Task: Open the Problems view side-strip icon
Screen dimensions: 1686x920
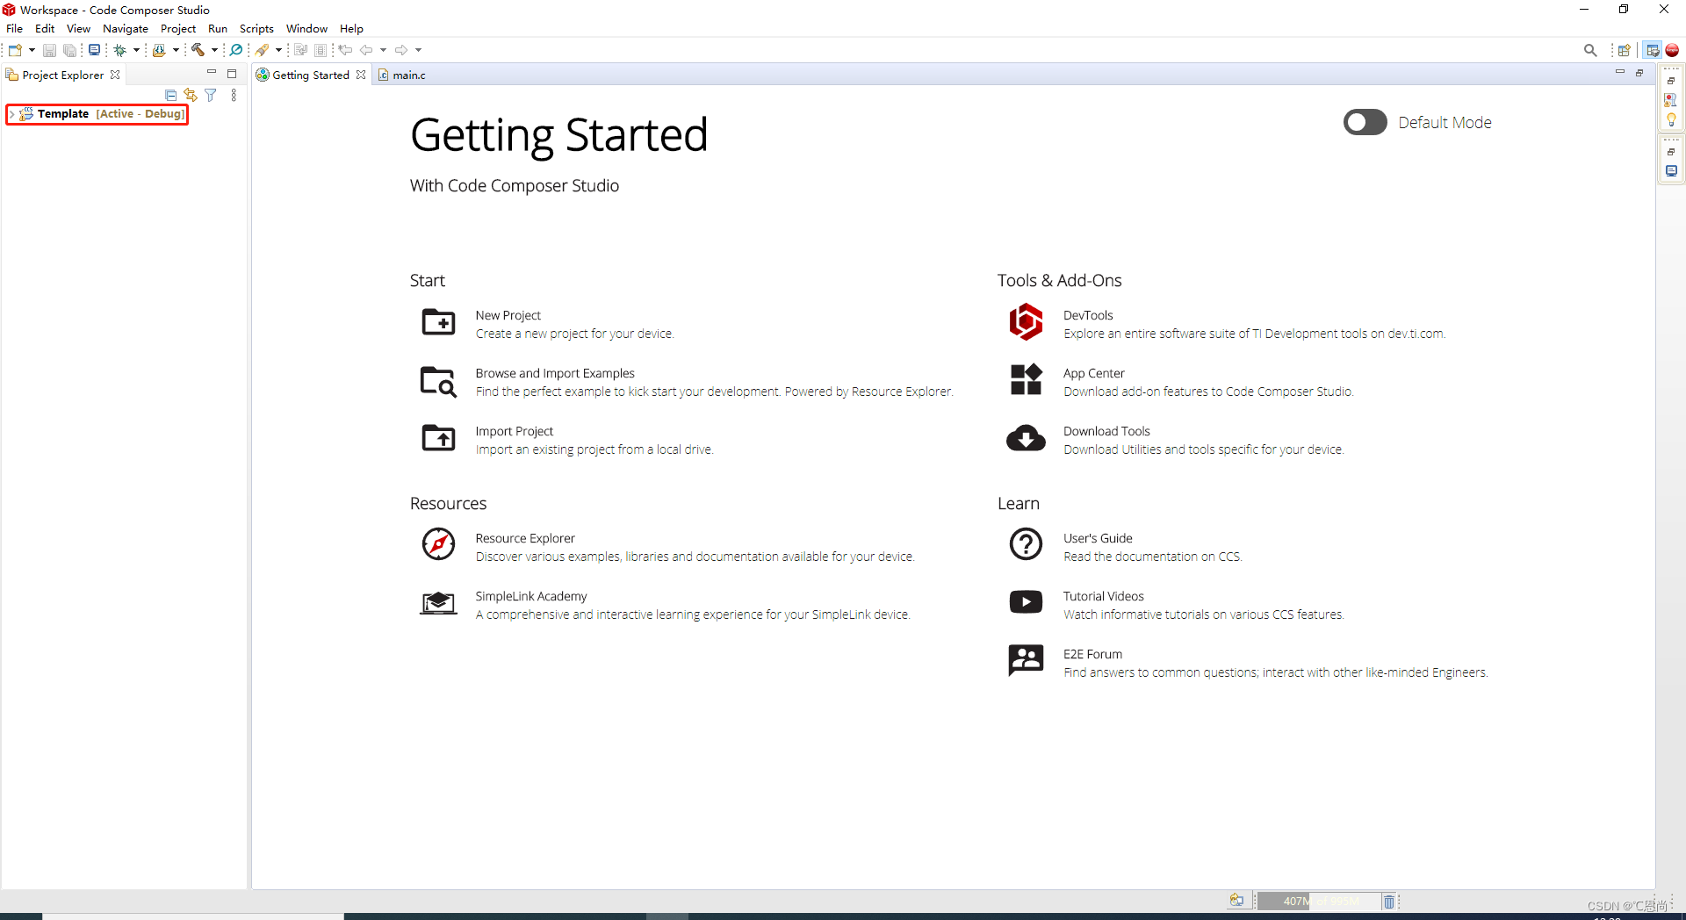Action: pos(1671,100)
